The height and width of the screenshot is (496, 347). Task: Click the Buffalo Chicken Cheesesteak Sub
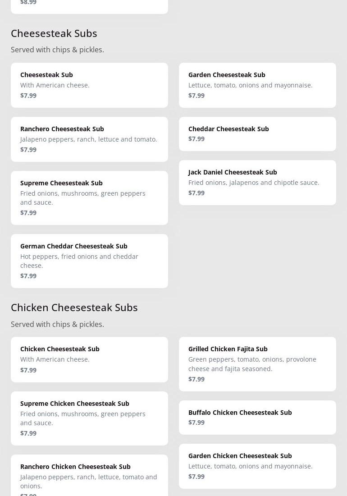point(257,417)
